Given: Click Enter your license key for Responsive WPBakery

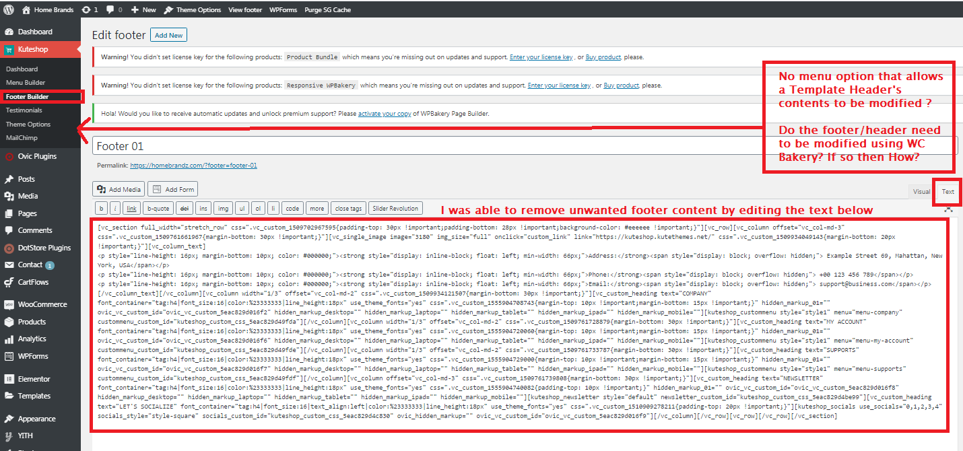Looking at the screenshot, I should coord(560,85).
